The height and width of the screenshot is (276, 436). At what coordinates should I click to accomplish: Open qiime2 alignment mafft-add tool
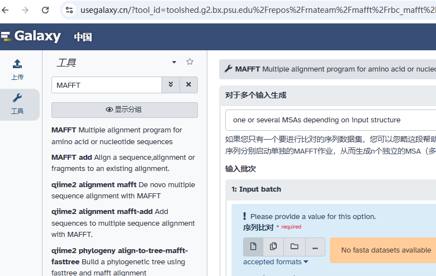click(123, 223)
